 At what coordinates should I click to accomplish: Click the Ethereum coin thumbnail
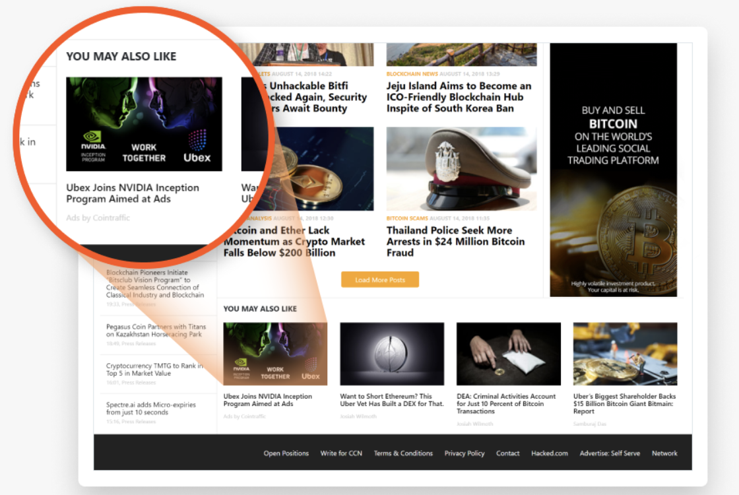392,354
